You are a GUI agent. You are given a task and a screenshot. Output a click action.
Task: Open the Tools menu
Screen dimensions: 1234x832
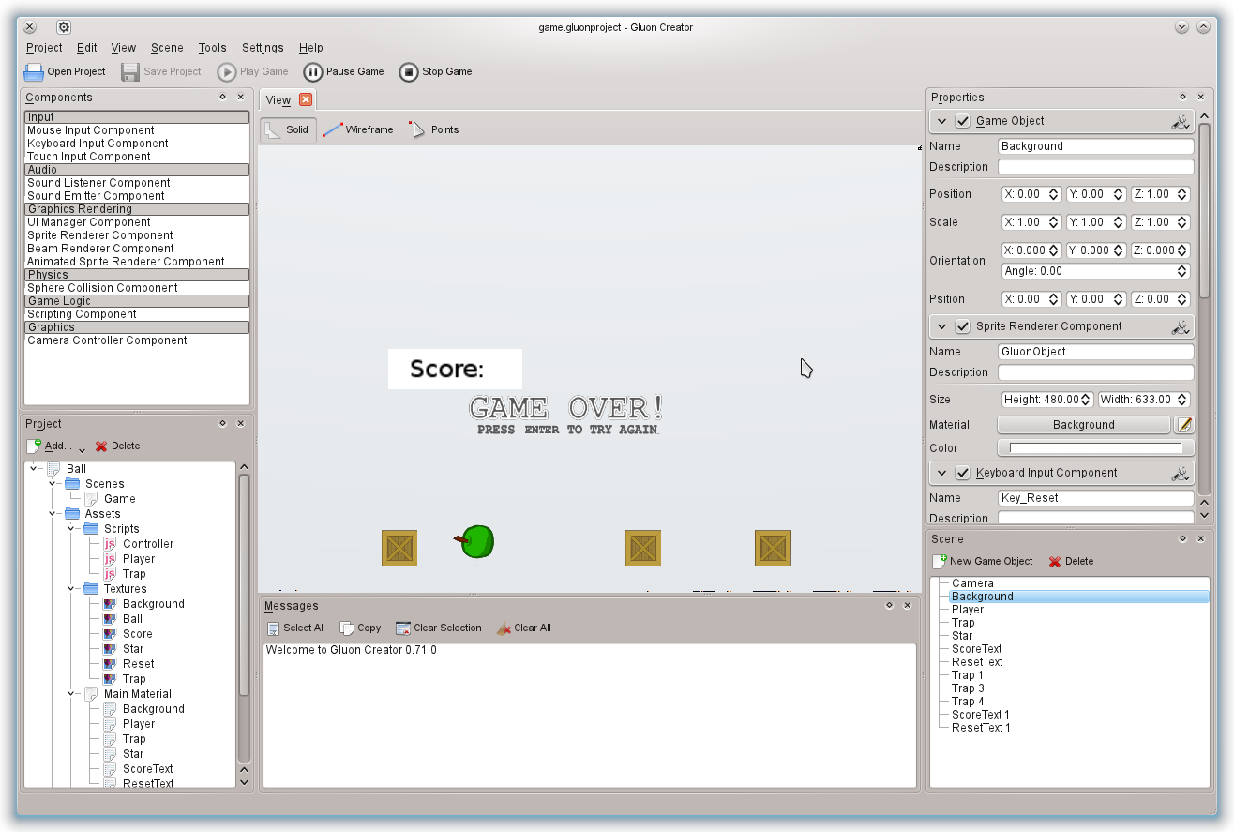213,48
